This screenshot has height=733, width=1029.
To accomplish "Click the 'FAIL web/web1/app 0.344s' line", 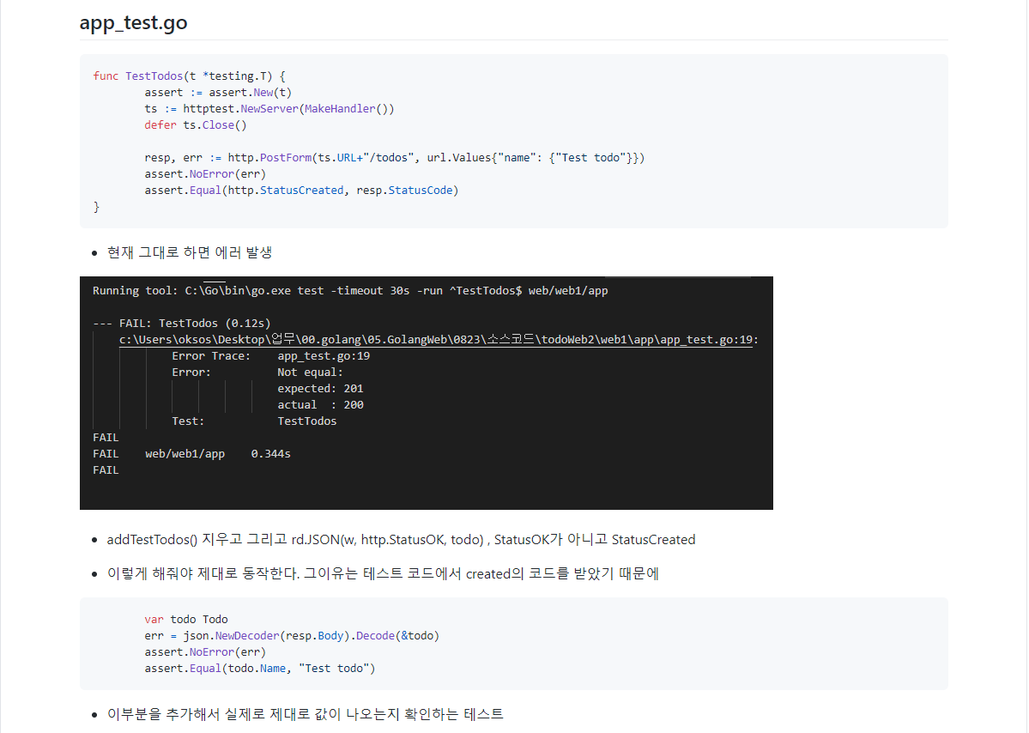I will click(x=191, y=453).
